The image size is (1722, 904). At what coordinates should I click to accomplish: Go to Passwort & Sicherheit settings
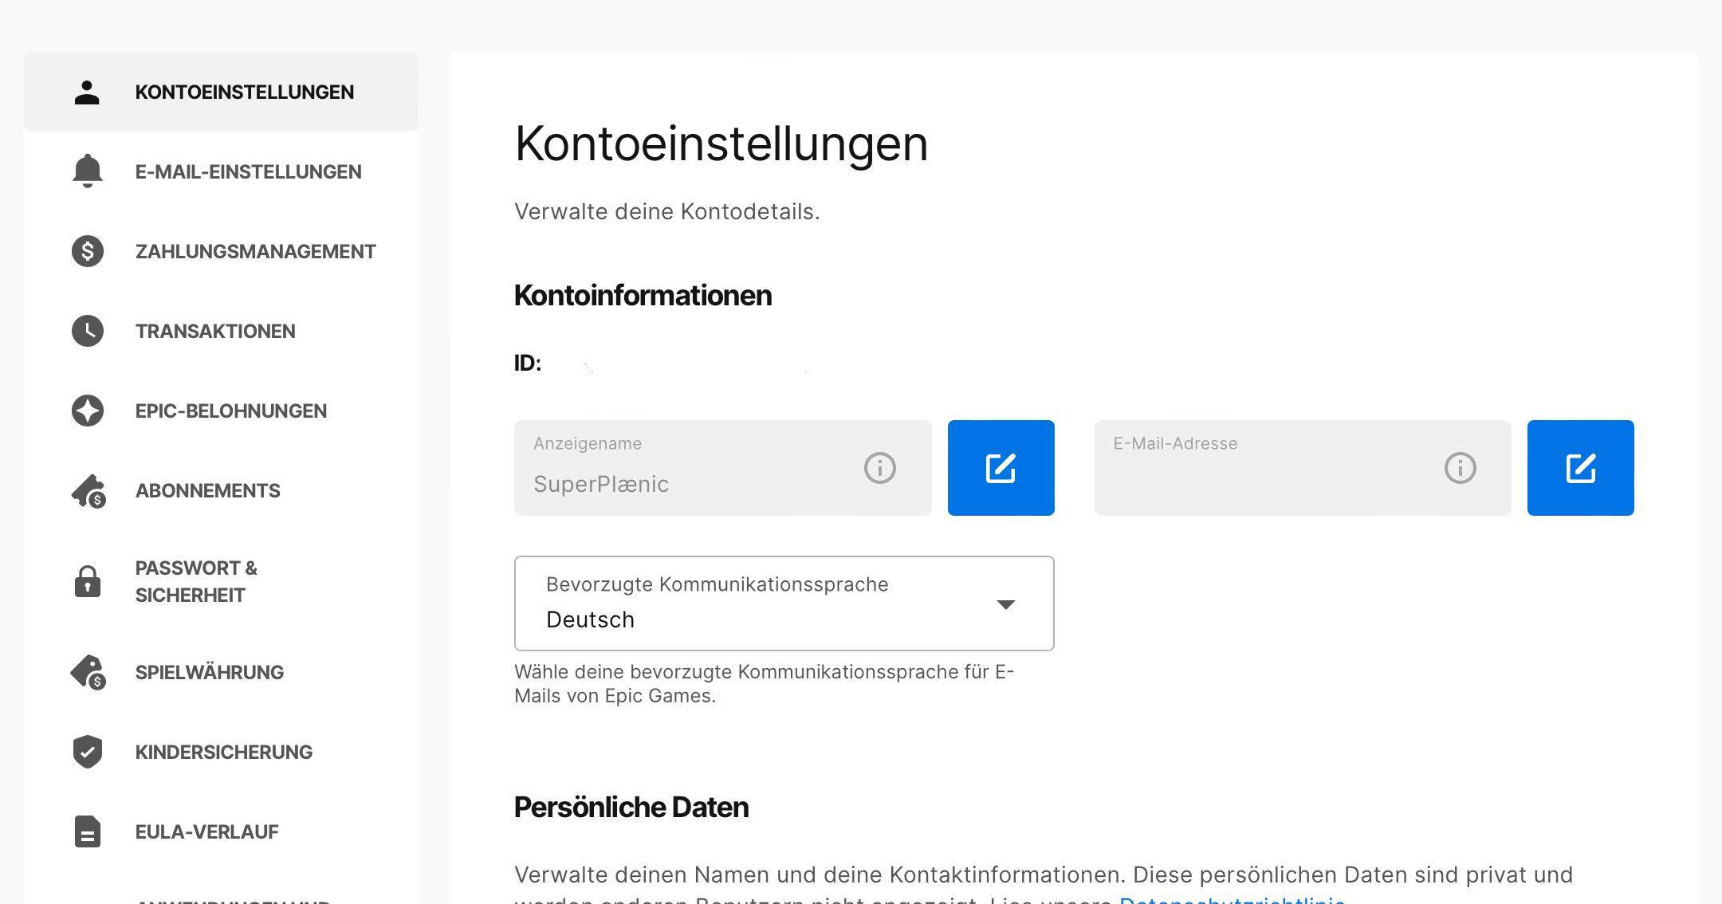(x=196, y=580)
